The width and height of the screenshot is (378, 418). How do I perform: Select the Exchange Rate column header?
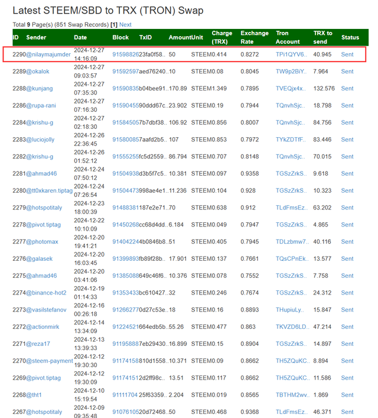[x=255, y=37]
